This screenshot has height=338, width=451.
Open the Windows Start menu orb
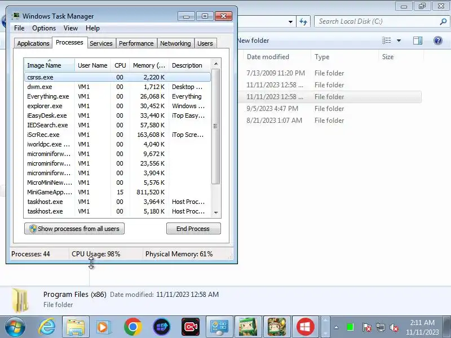15,327
